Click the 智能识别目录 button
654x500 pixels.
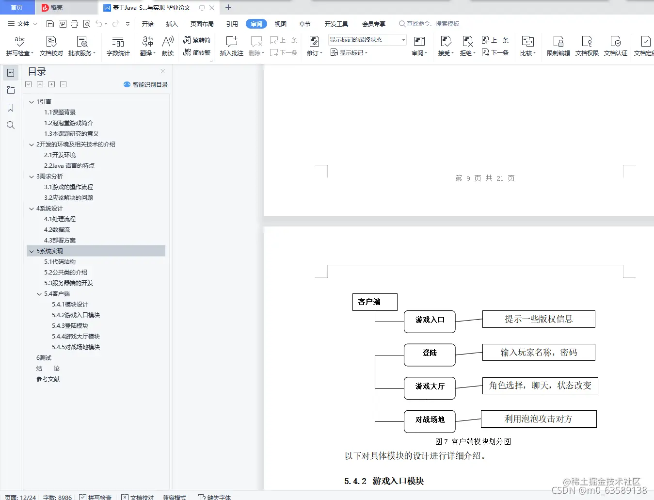(x=145, y=84)
